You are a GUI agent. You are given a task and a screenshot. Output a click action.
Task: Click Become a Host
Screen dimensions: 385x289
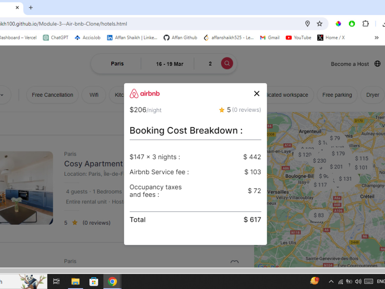[x=350, y=64]
